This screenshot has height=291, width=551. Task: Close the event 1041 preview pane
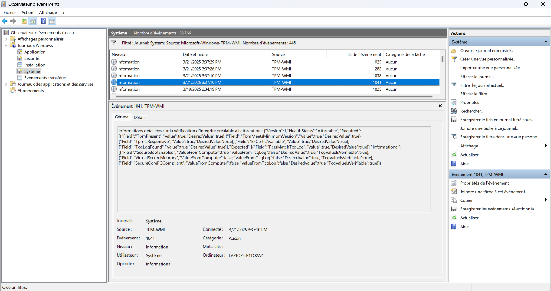click(440, 106)
